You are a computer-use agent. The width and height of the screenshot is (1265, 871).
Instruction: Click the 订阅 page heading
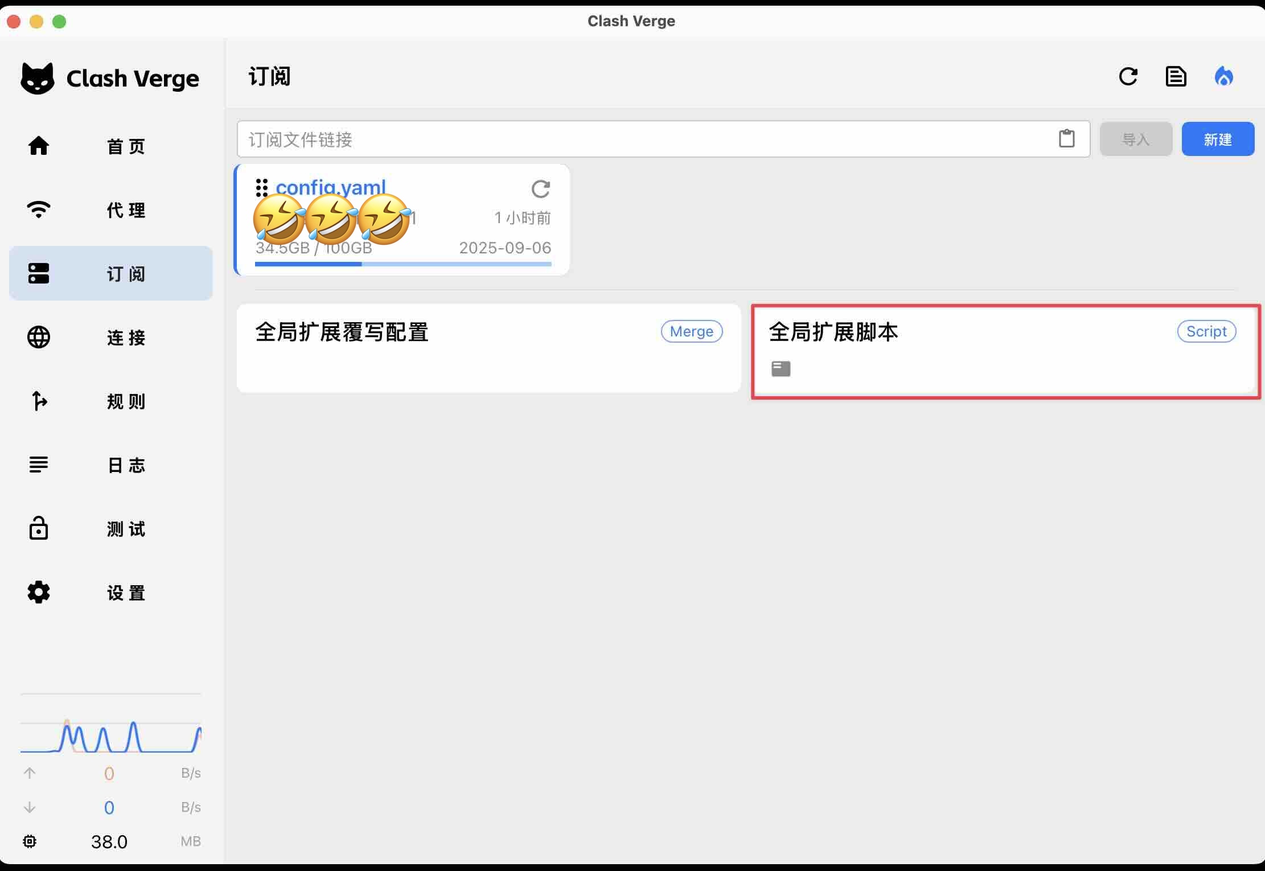269,76
